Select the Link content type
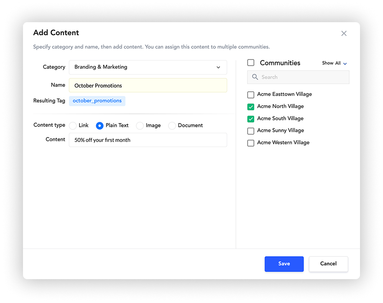Viewport: 383px width, 303px height. tap(73, 126)
